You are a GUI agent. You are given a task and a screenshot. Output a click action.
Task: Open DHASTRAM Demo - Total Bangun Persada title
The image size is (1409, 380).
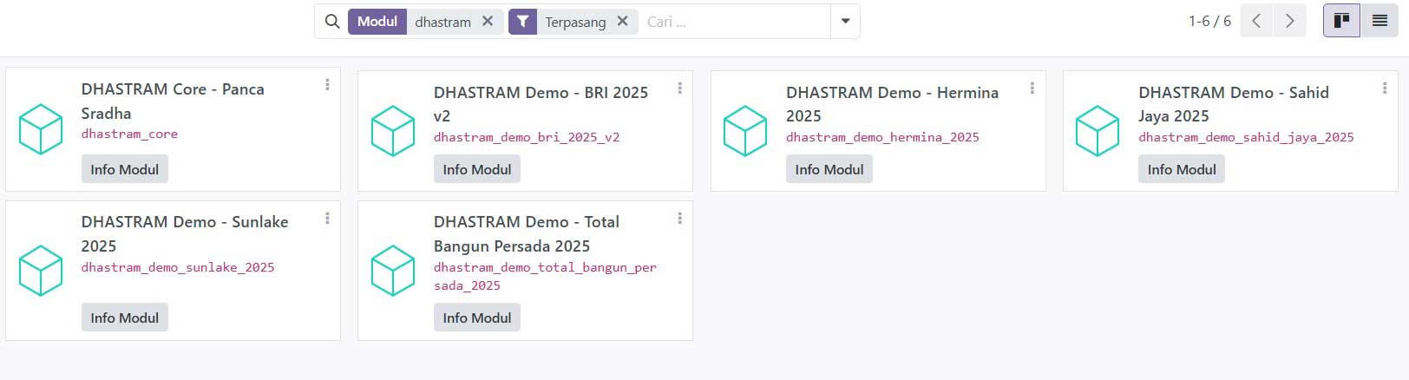coord(526,233)
